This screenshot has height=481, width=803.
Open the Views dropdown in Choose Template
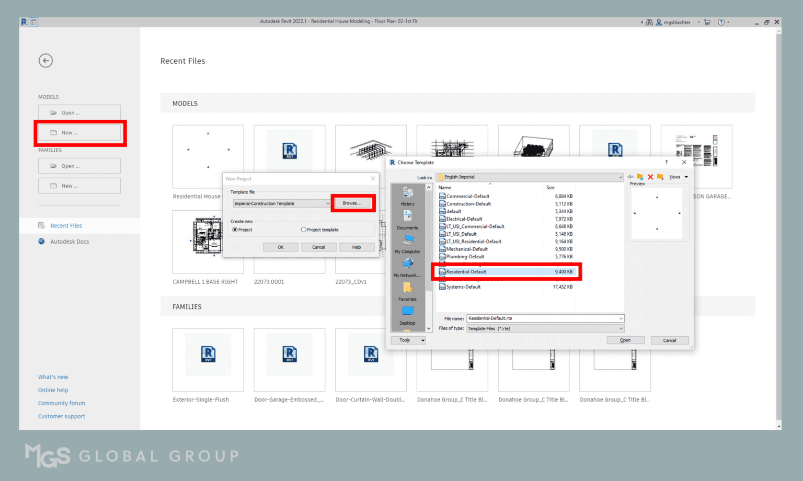pyautogui.click(x=676, y=177)
